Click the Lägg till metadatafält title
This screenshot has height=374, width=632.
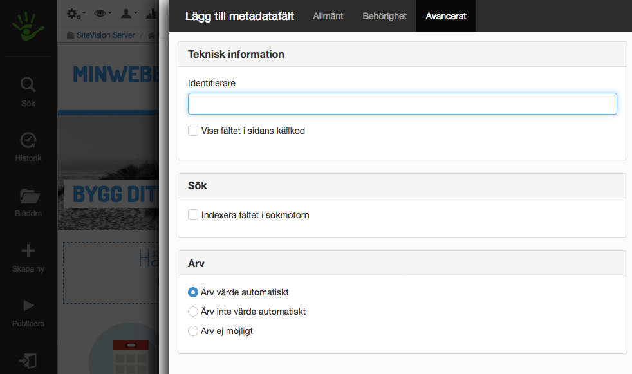point(239,16)
